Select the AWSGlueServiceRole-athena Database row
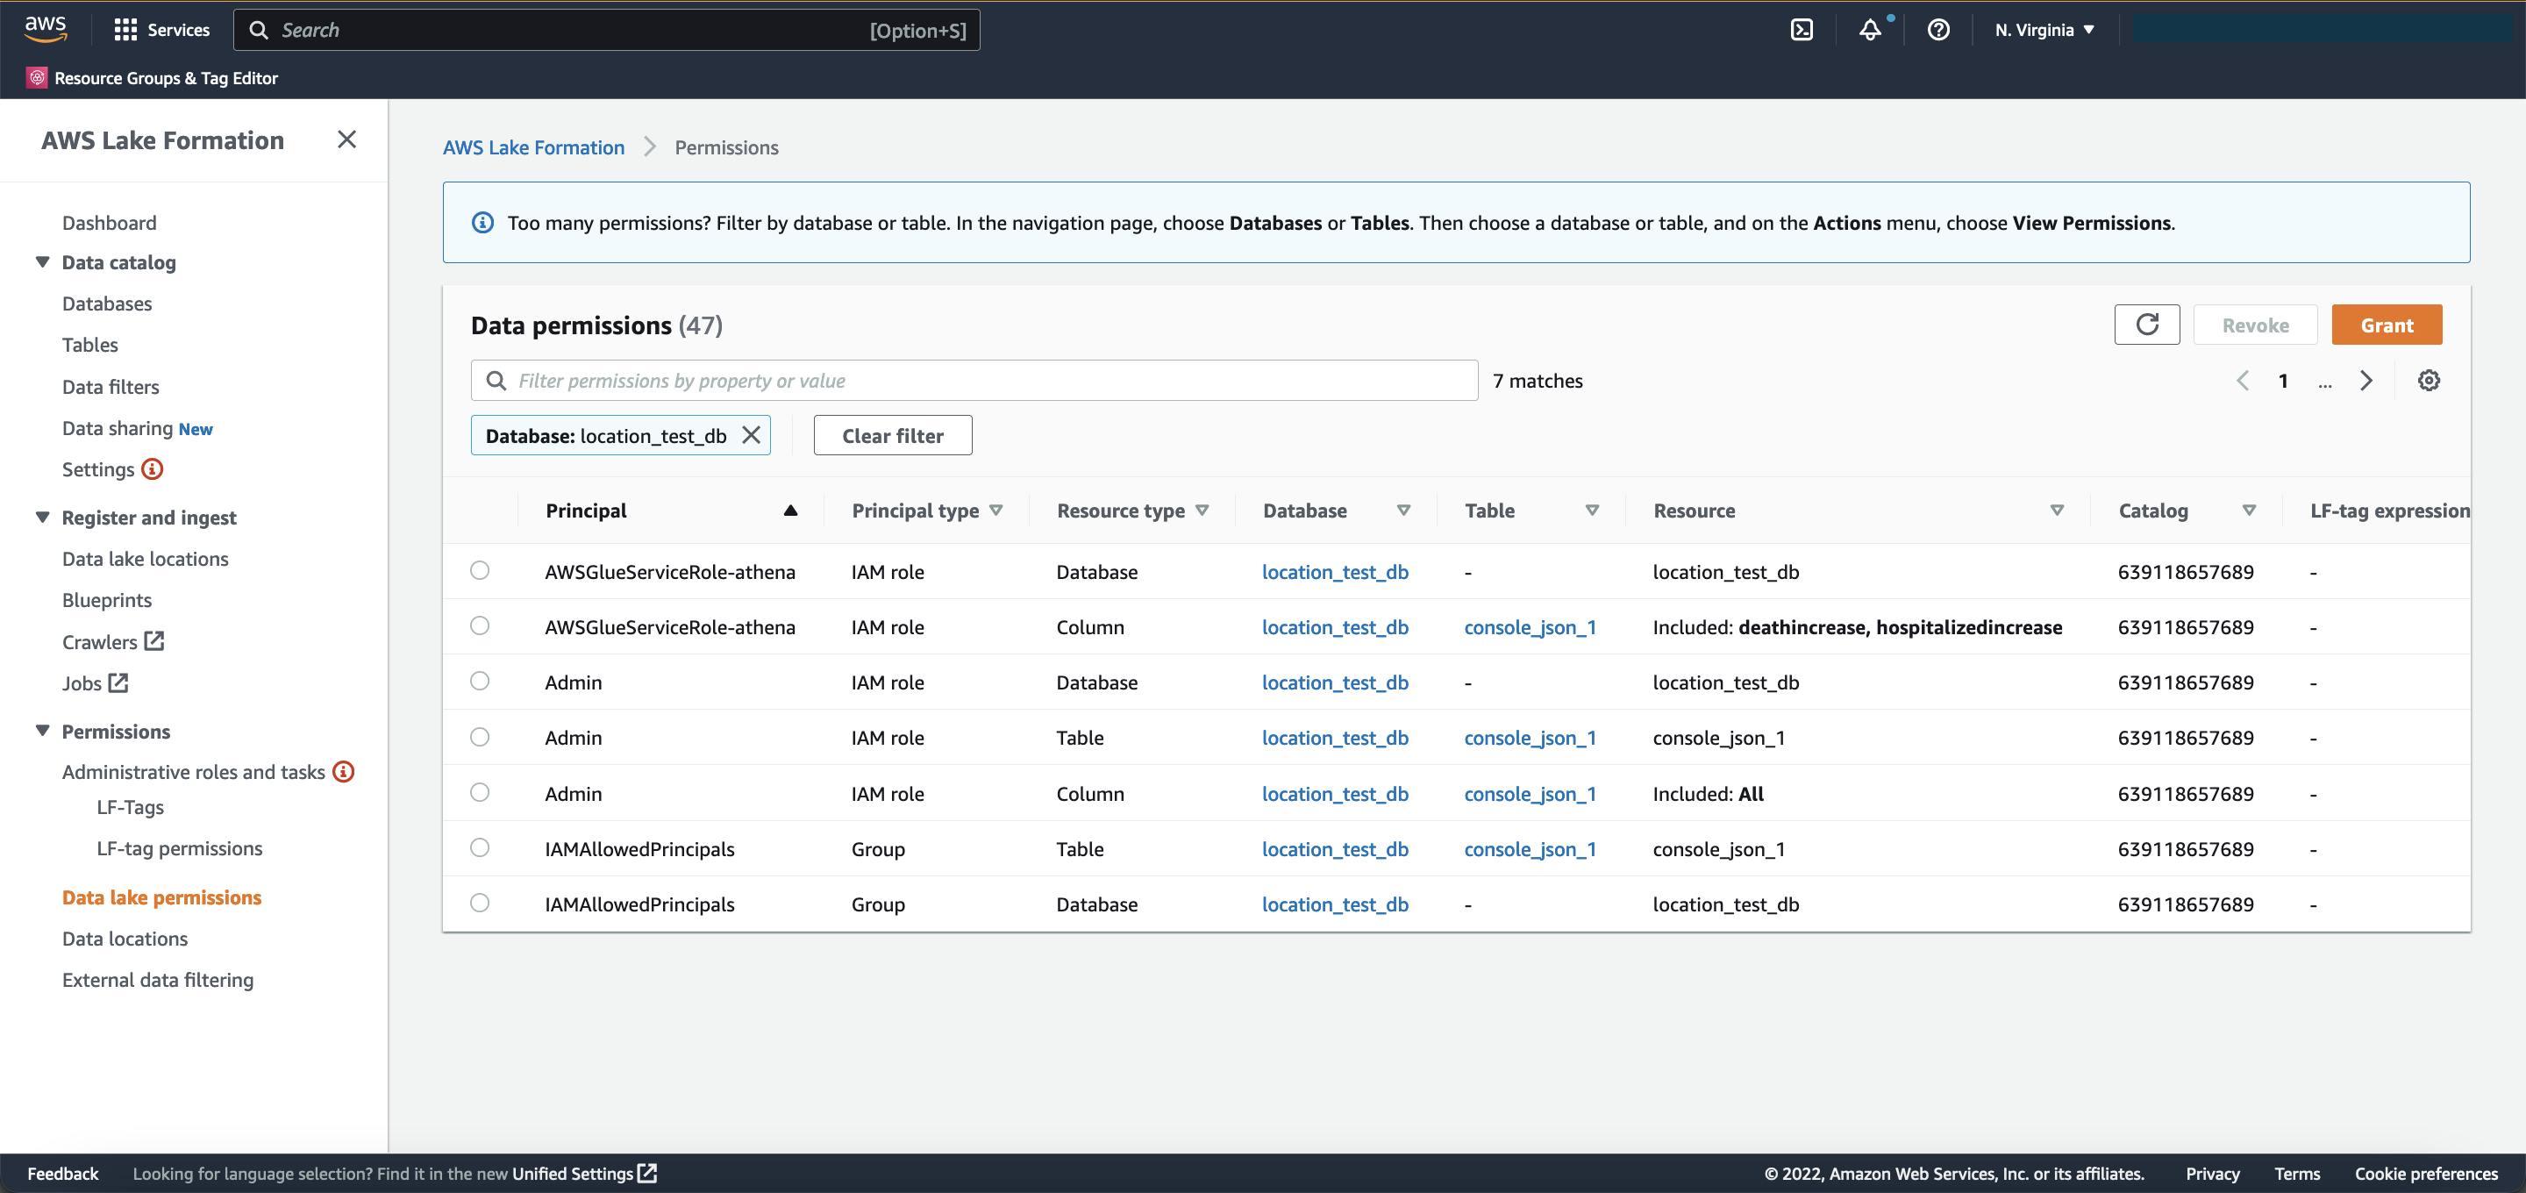 coord(480,570)
